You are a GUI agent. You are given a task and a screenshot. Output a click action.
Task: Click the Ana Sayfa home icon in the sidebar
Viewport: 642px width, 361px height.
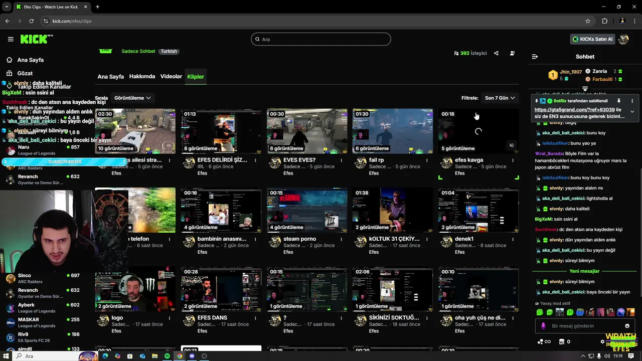point(9,60)
